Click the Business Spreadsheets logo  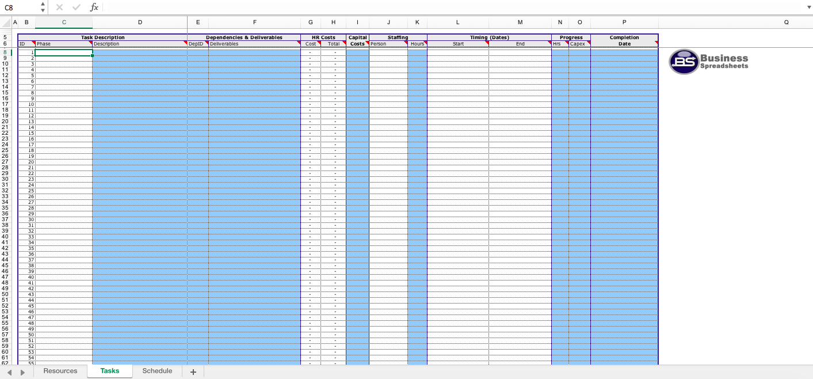coord(709,62)
